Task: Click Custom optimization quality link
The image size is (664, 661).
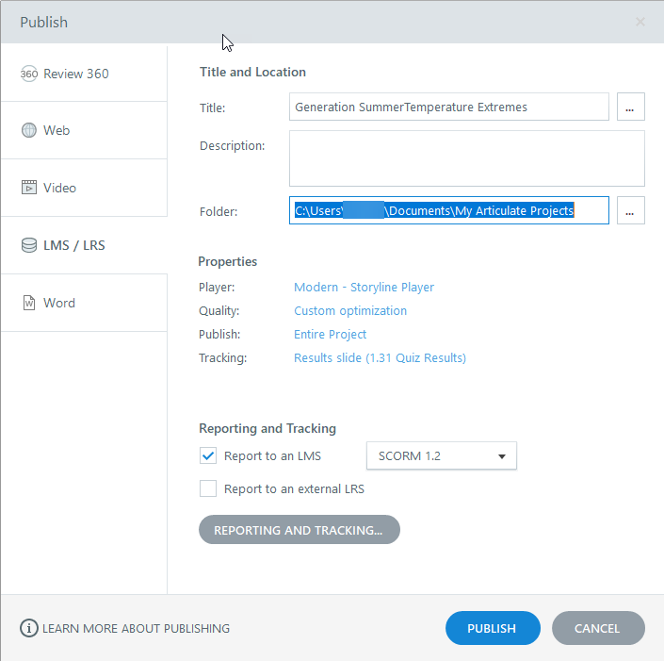Action: pyautogui.click(x=350, y=310)
